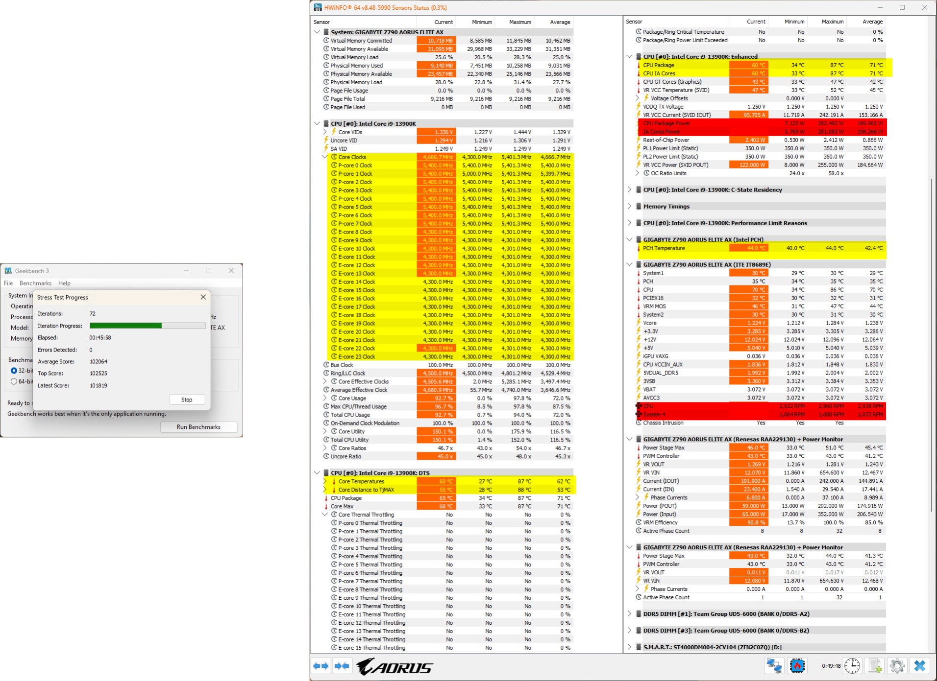Expand the Core Effective Clocks row

tap(325, 381)
